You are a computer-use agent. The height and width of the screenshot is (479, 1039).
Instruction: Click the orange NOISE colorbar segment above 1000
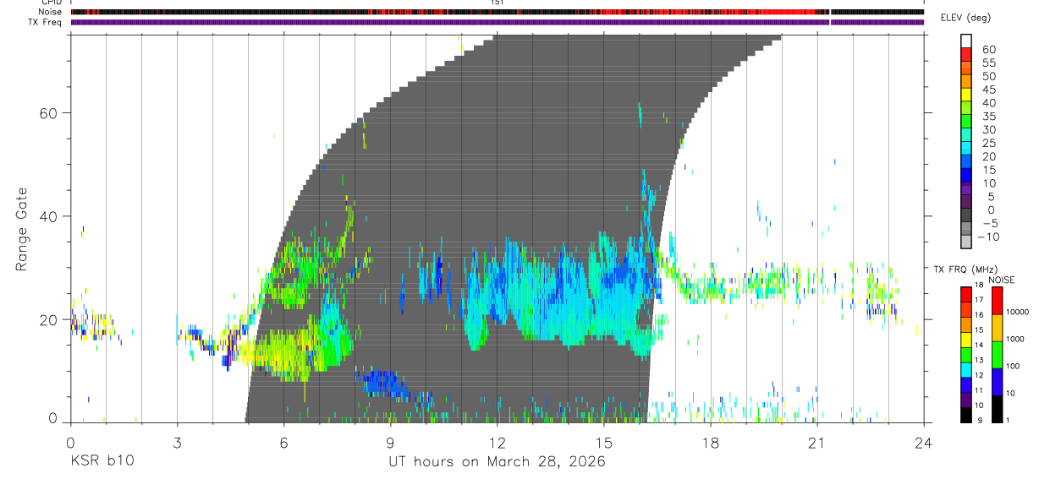pyautogui.click(x=997, y=328)
